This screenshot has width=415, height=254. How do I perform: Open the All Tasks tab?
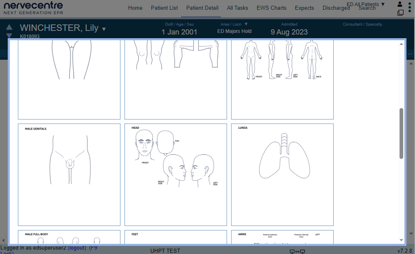pyautogui.click(x=238, y=8)
